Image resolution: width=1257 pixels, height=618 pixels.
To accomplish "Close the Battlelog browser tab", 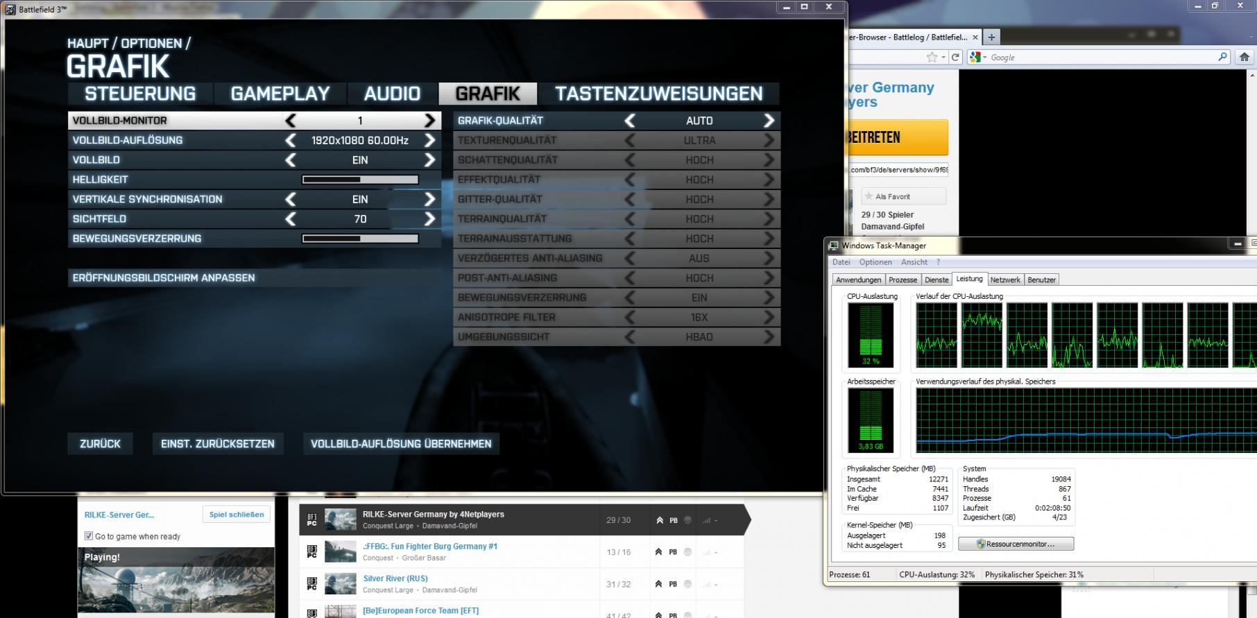I will (x=975, y=37).
